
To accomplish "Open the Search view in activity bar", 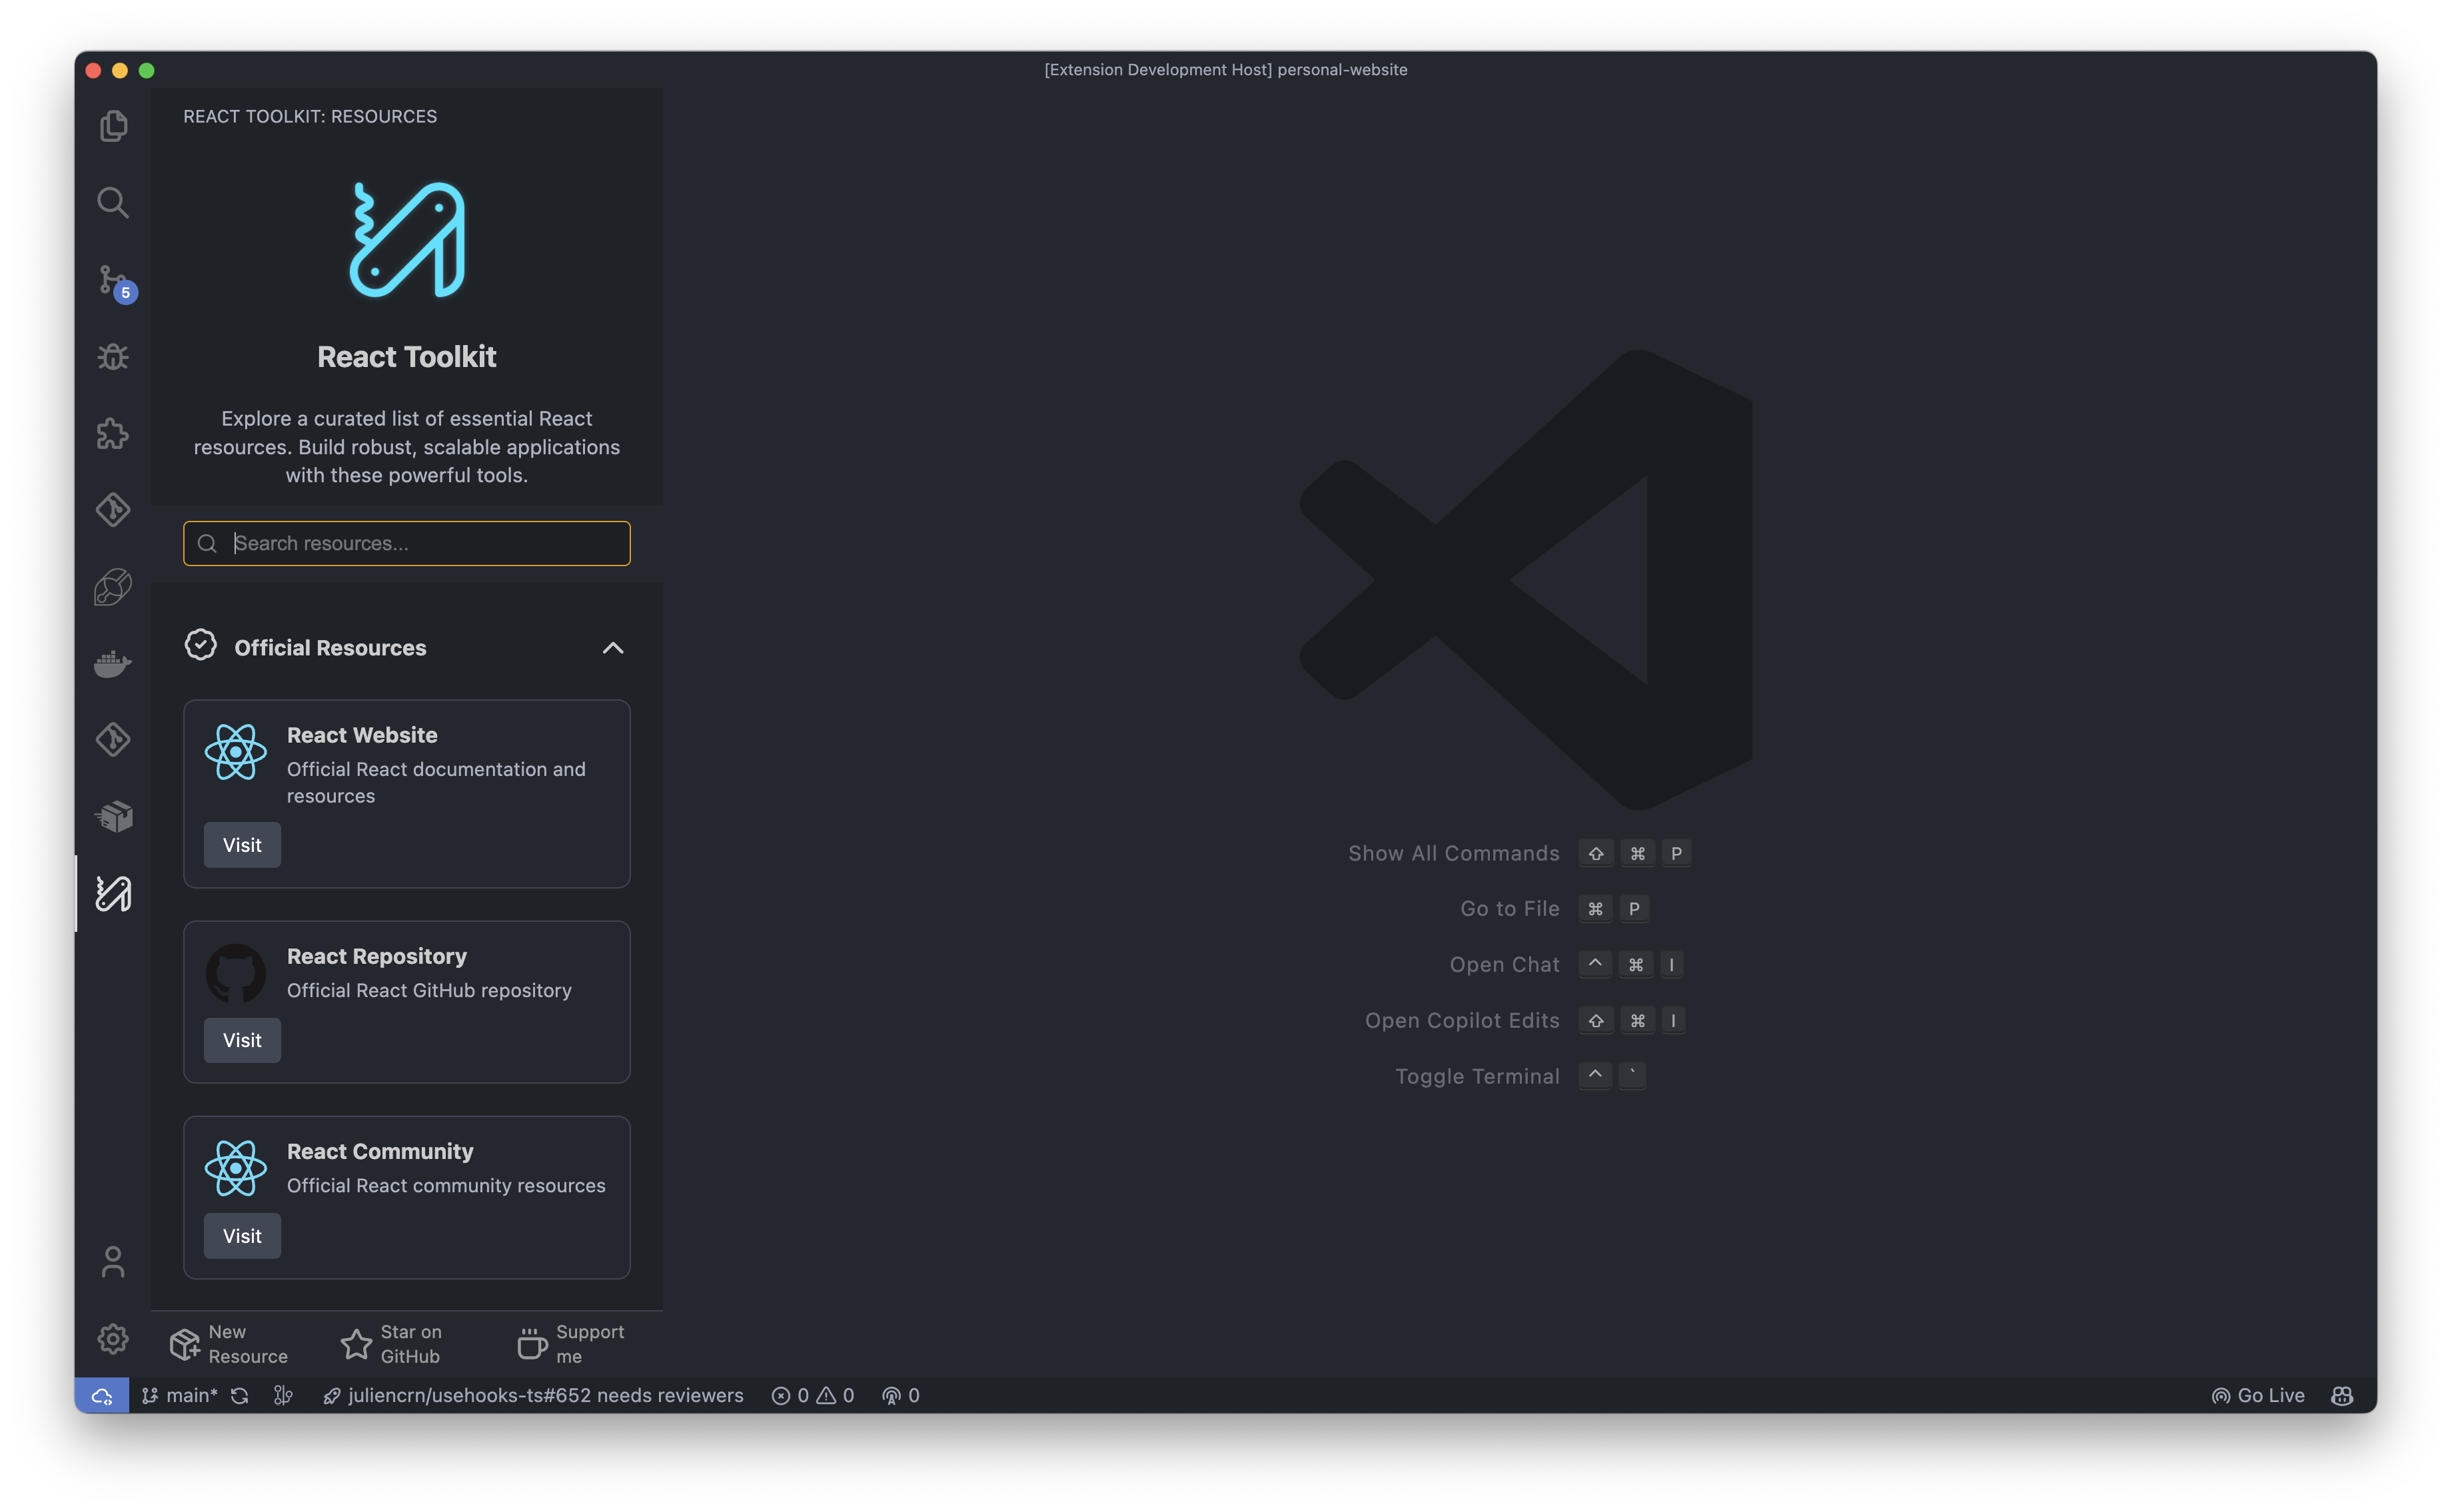I will pos(113,203).
